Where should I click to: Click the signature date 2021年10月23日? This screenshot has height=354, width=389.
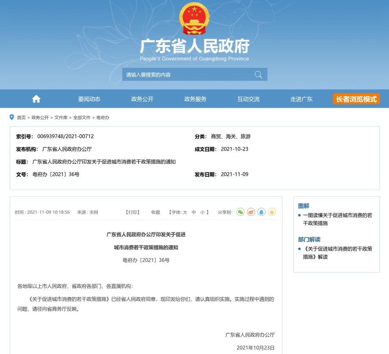pos(255,348)
